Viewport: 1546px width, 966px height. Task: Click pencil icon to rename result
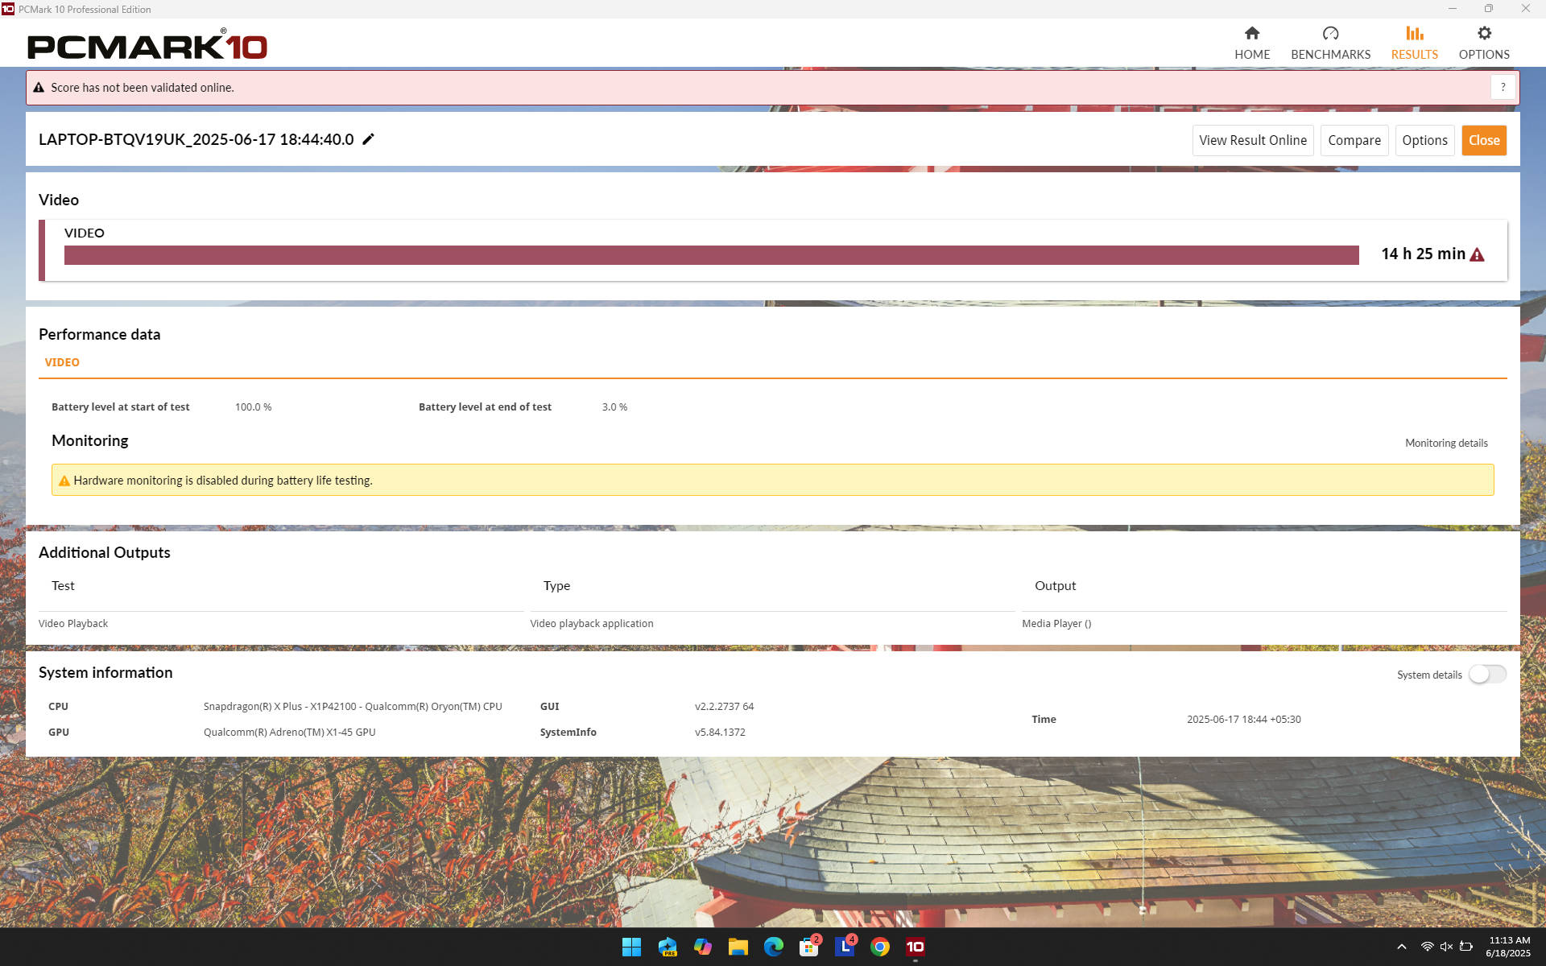tap(369, 139)
